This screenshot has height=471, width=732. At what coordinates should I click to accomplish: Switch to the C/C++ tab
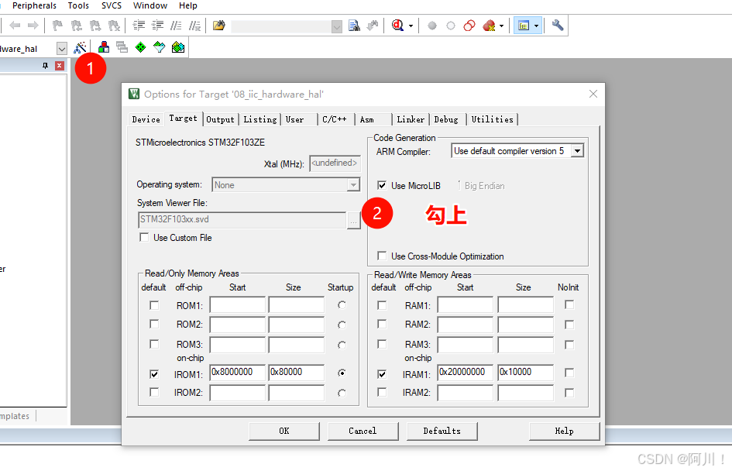335,119
